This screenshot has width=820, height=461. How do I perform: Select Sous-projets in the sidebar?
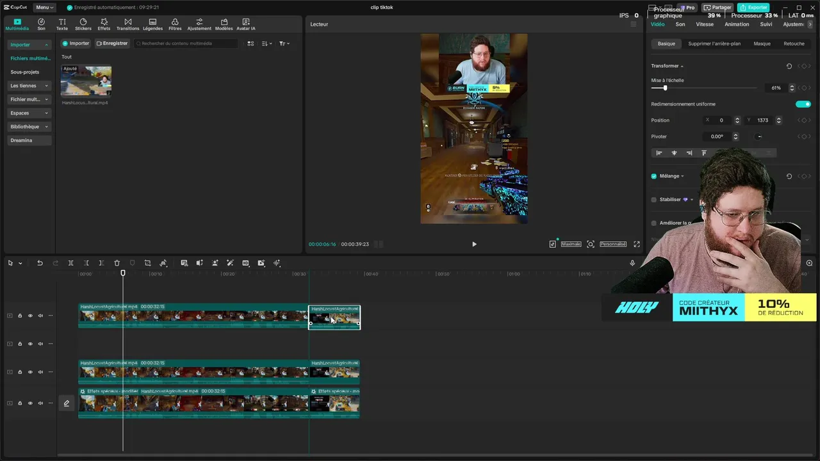click(x=25, y=72)
